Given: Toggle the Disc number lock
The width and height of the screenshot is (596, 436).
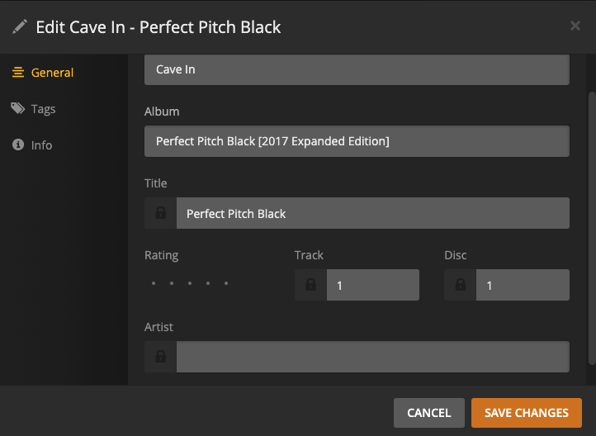Looking at the screenshot, I should [461, 286].
